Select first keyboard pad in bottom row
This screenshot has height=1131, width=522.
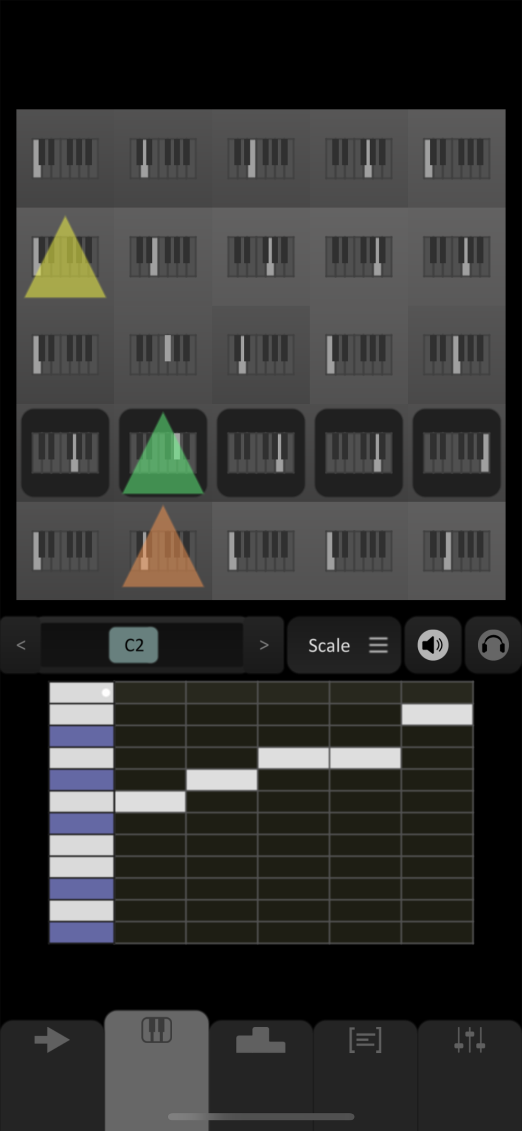coord(65,551)
